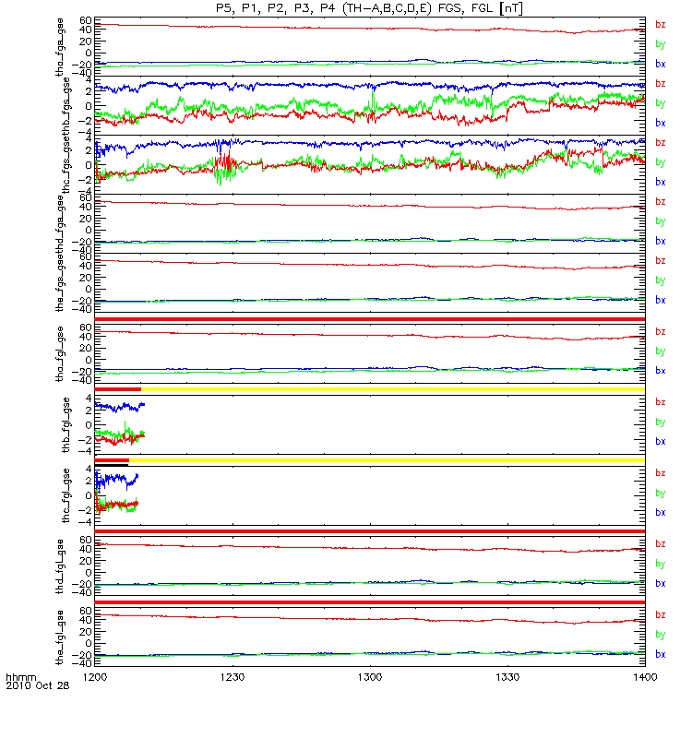Screen dimensions: 692x738
Task: Click the bz legend of thb_fgl_gse panel
Action: (x=661, y=402)
